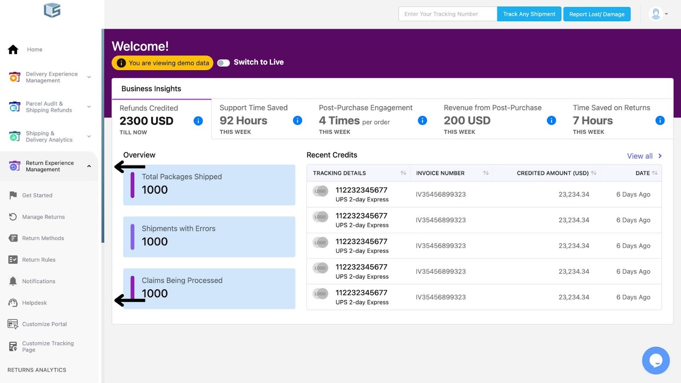Select the Revenue from Post-Purchase tab
This screenshot has height=383, width=681.
[492, 119]
